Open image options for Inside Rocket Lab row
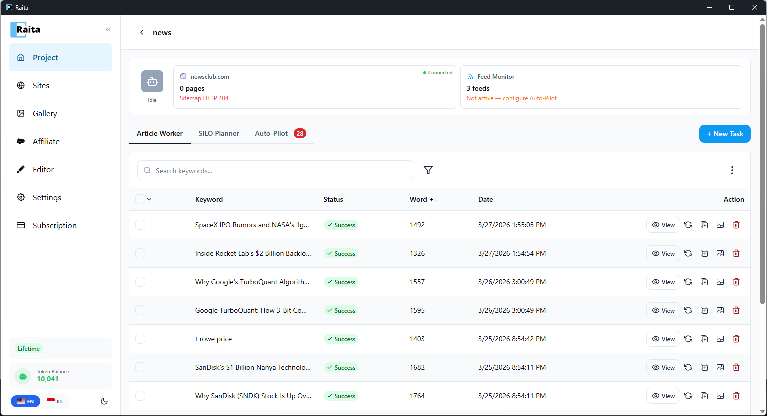Screen dimensions: 767x416 coord(720,253)
